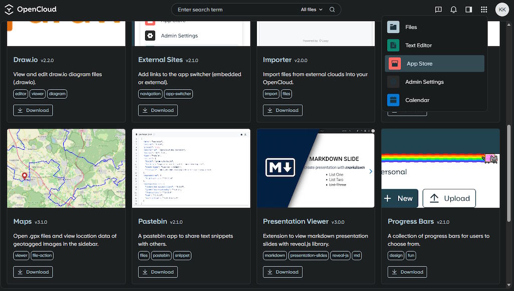Download the Importer app
The height and width of the screenshot is (291, 514).
[x=283, y=110]
